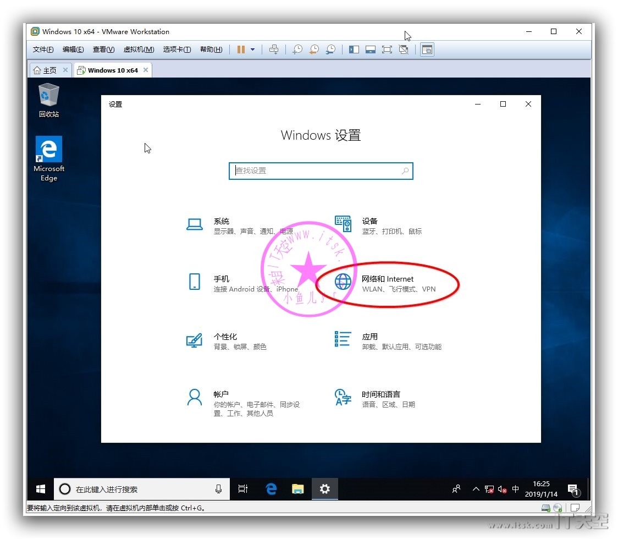Focus the 查找设置 search box
Viewport: 618px width, 539px height.
point(321,170)
